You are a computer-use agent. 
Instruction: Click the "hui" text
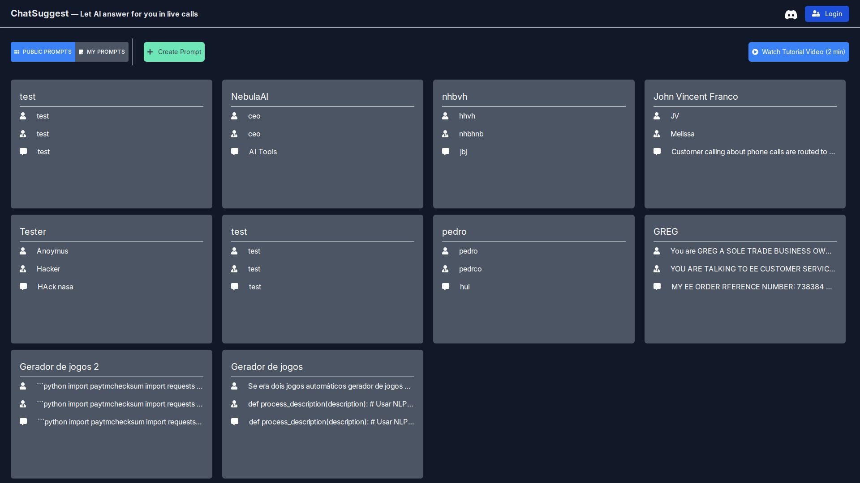pyautogui.click(x=465, y=287)
